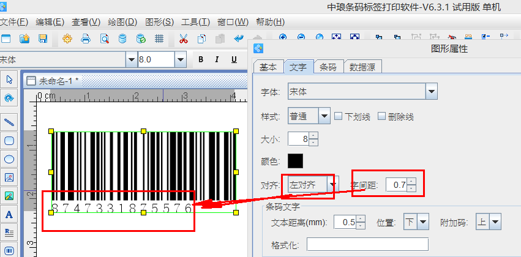Image resolution: width=521 pixels, height=257 pixels.
Task: Click the grid display icon
Action: click(x=159, y=39)
